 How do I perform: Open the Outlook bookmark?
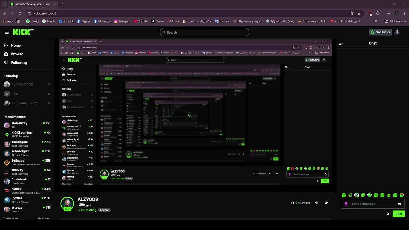pos(66,21)
